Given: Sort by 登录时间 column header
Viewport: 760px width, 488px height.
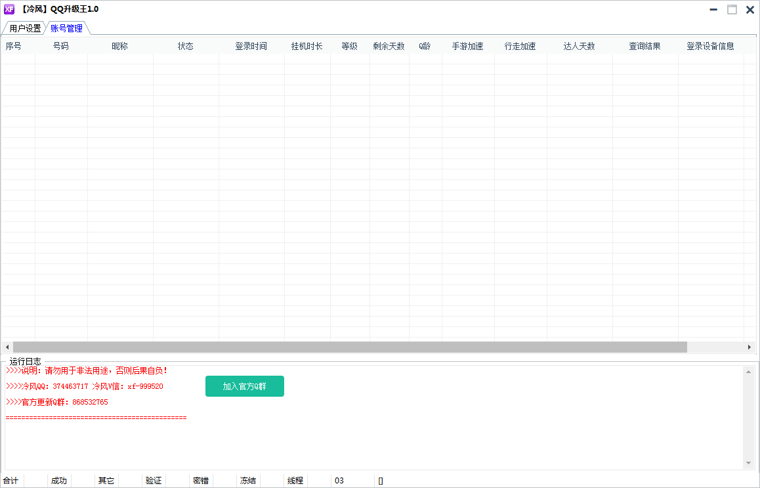Looking at the screenshot, I should (x=251, y=46).
